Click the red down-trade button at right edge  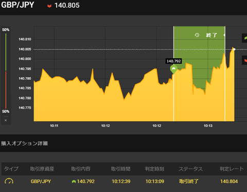point(244,60)
